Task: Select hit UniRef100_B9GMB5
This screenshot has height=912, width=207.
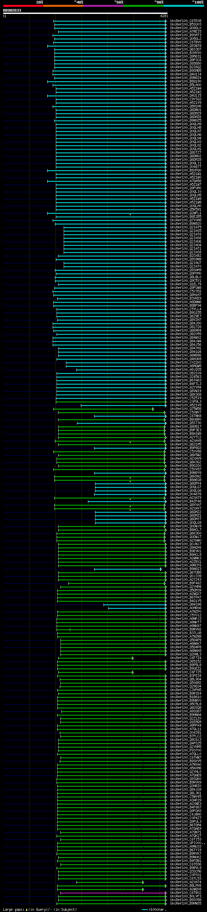Action: click(186, 71)
